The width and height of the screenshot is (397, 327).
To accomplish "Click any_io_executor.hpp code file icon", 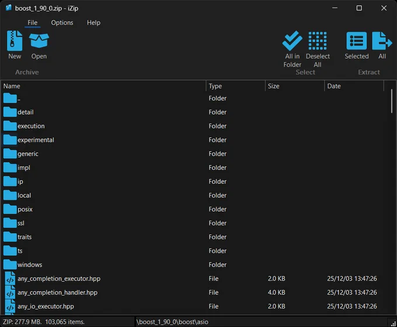I will point(10,307).
